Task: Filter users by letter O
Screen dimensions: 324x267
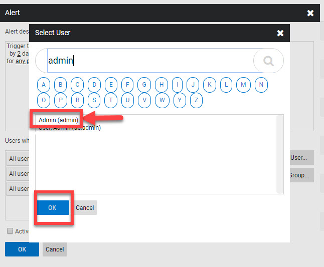Action: click(44, 100)
